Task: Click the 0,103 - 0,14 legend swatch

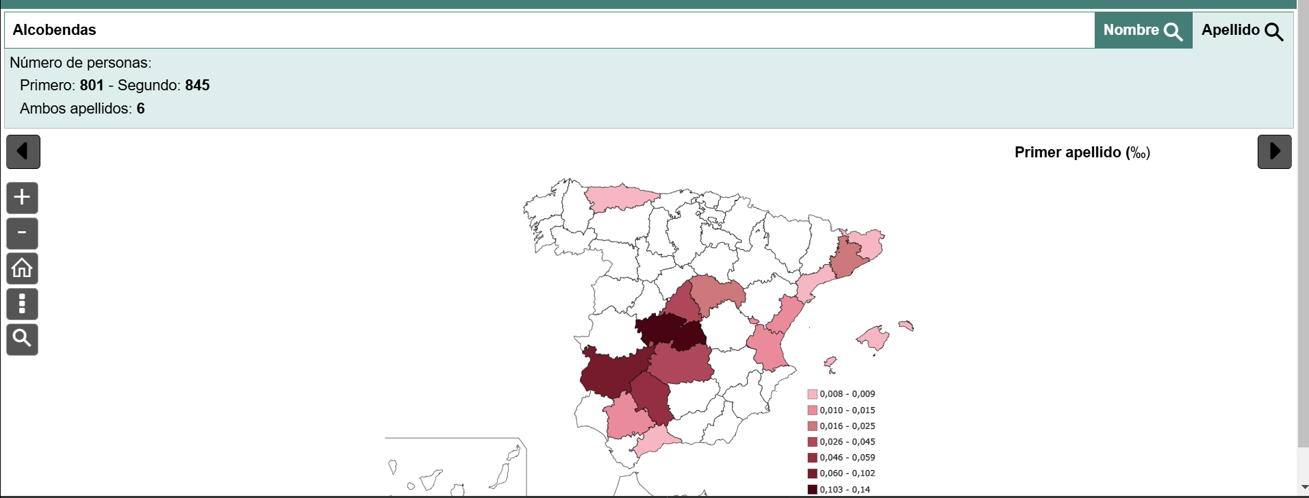Action: pyautogui.click(x=812, y=489)
